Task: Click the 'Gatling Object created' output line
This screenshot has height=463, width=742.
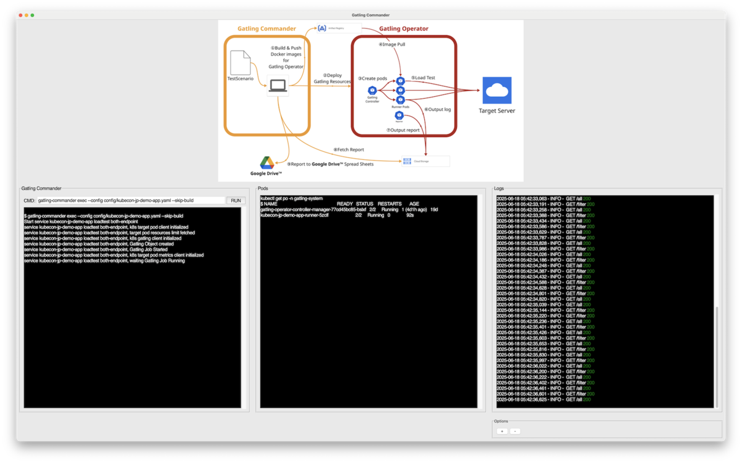Action: click(x=99, y=244)
